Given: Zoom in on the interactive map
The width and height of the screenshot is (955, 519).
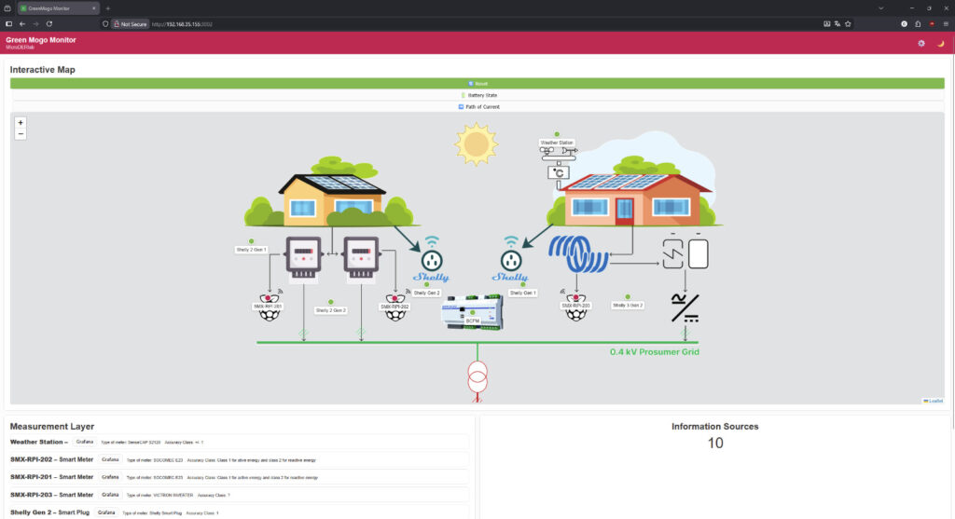Looking at the screenshot, I should (21, 122).
